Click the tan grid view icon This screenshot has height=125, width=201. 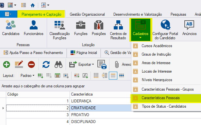(x=96, y=76)
